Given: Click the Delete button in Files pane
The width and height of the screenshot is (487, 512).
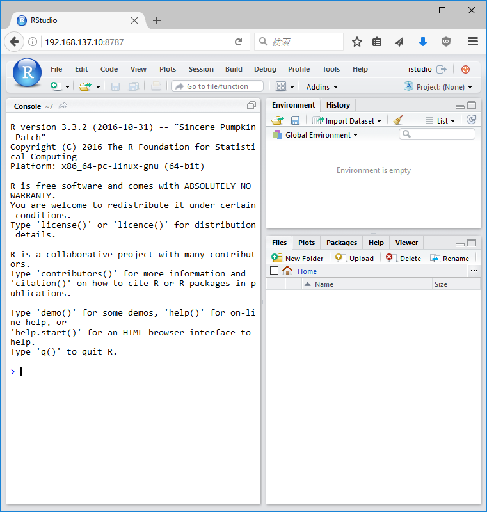Looking at the screenshot, I should pyautogui.click(x=403, y=259).
